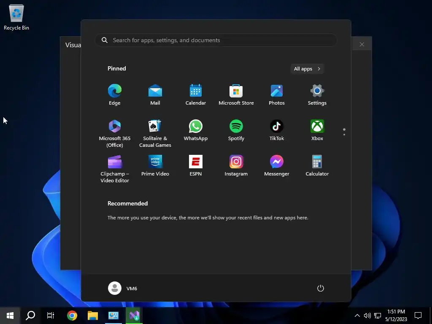Launch Google Chrome from the taskbar
432x324 pixels.
click(x=72, y=316)
